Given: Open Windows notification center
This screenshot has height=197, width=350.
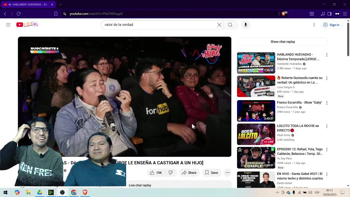Looking at the screenshot, I should pos(342,193).
